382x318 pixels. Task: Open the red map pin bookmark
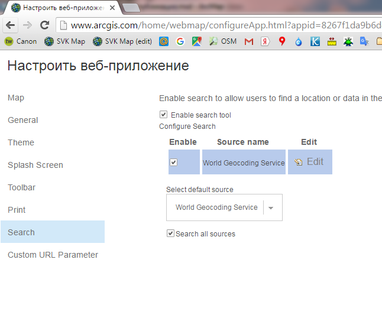[282, 41]
